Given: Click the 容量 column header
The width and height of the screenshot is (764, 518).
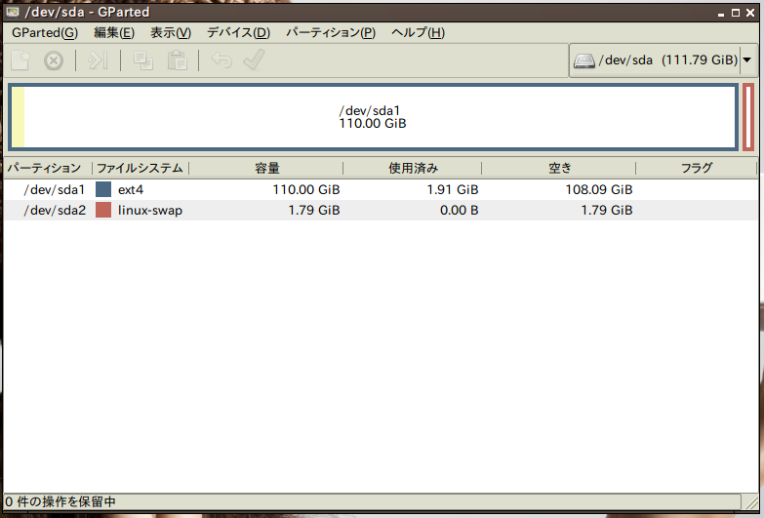Looking at the screenshot, I should (266, 168).
